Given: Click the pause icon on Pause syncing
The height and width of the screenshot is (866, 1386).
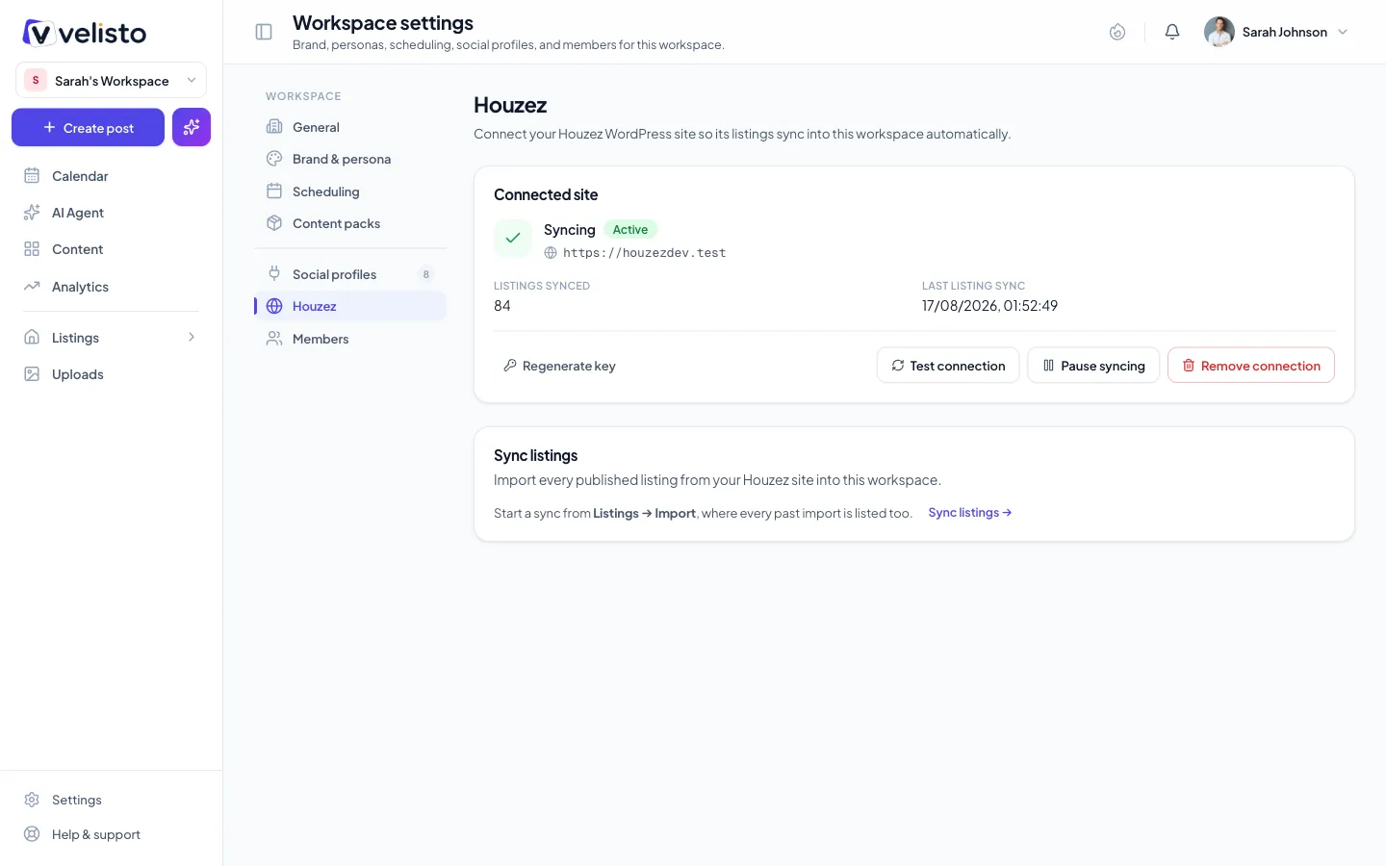Looking at the screenshot, I should coord(1048,366).
